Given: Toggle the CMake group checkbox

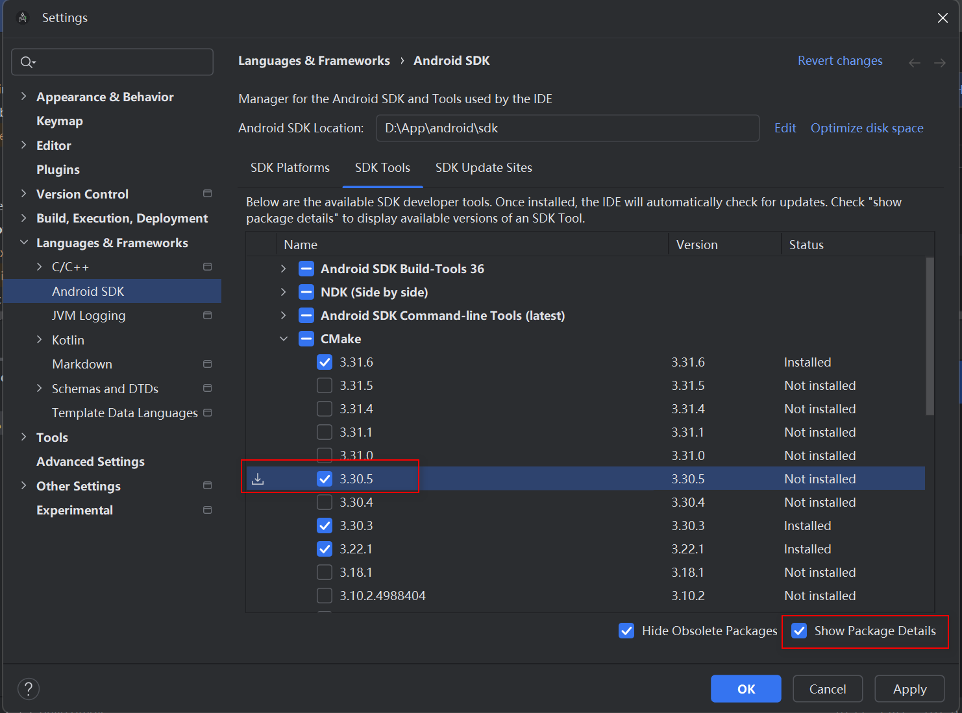Looking at the screenshot, I should tap(306, 339).
